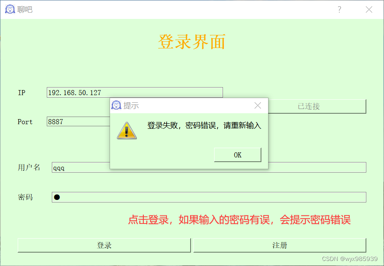The width and height of the screenshot is (384, 266).
Task: Close the 聊吧 main window
Action: coord(369,10)
